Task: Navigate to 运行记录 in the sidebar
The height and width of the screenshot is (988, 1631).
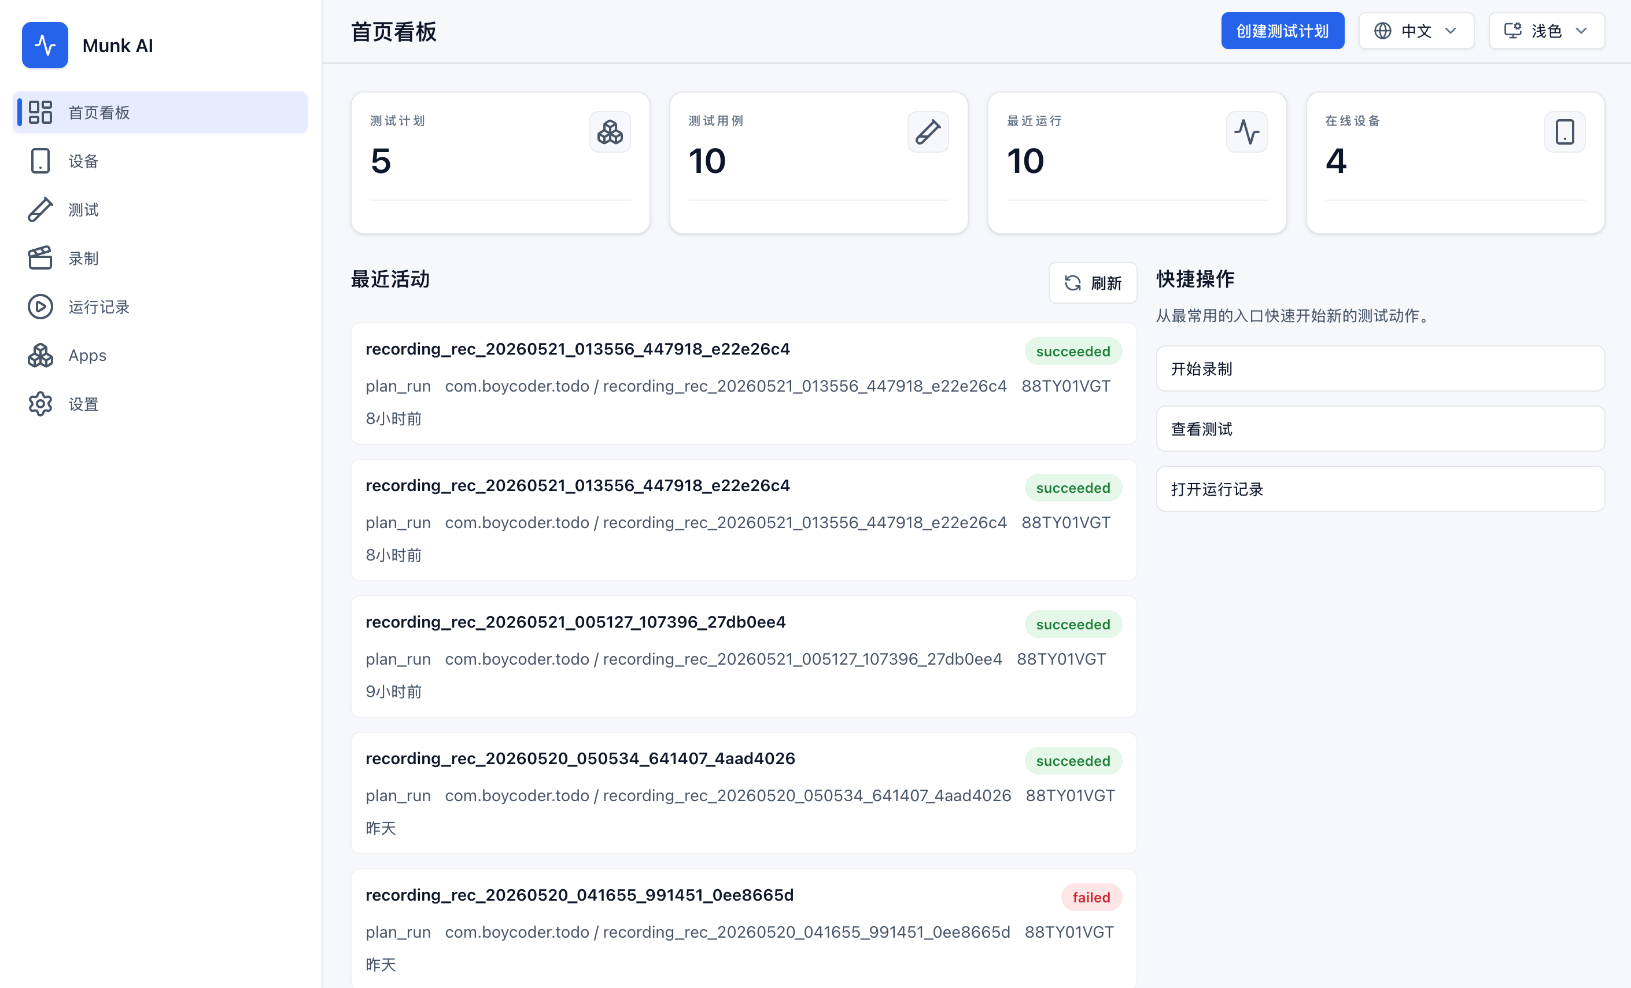Action: (160, 307)
